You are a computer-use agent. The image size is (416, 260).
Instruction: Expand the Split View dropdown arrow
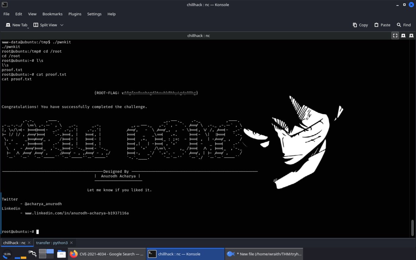62,25
